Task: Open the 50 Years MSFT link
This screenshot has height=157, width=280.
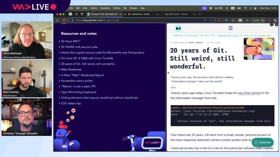Action: click(71, 41)
